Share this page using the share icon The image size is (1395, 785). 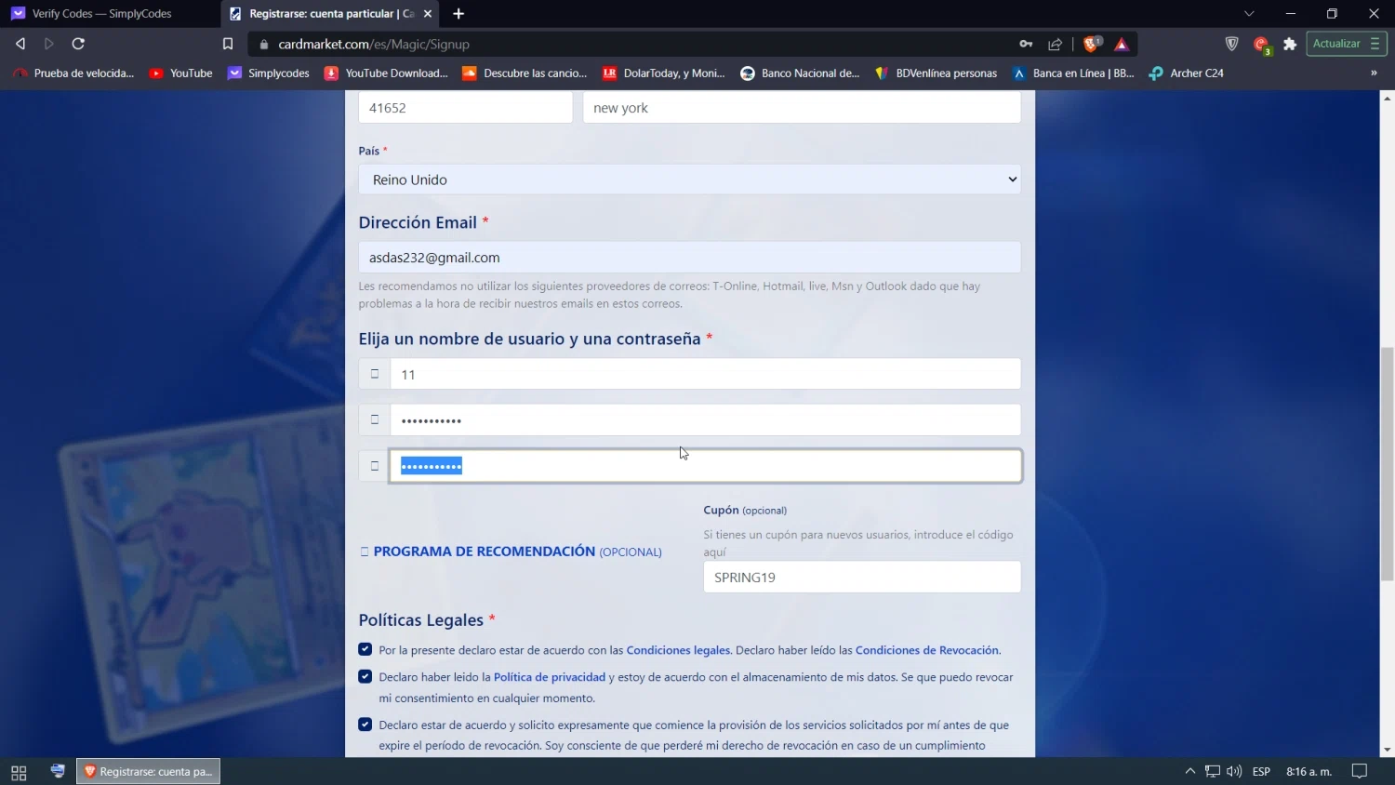coord(1056,44)
